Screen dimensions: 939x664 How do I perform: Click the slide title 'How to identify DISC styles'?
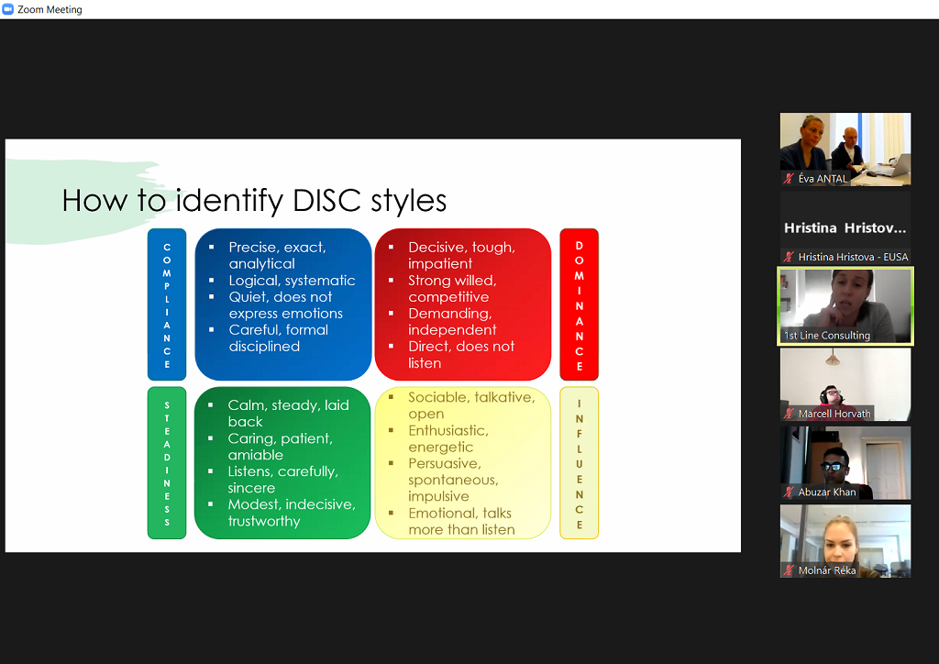[x=254, y=200]
